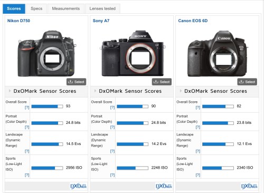Open Portrait help [?] for Canon EOS 6D
The image size is (264, 193).
pos(198,127)
